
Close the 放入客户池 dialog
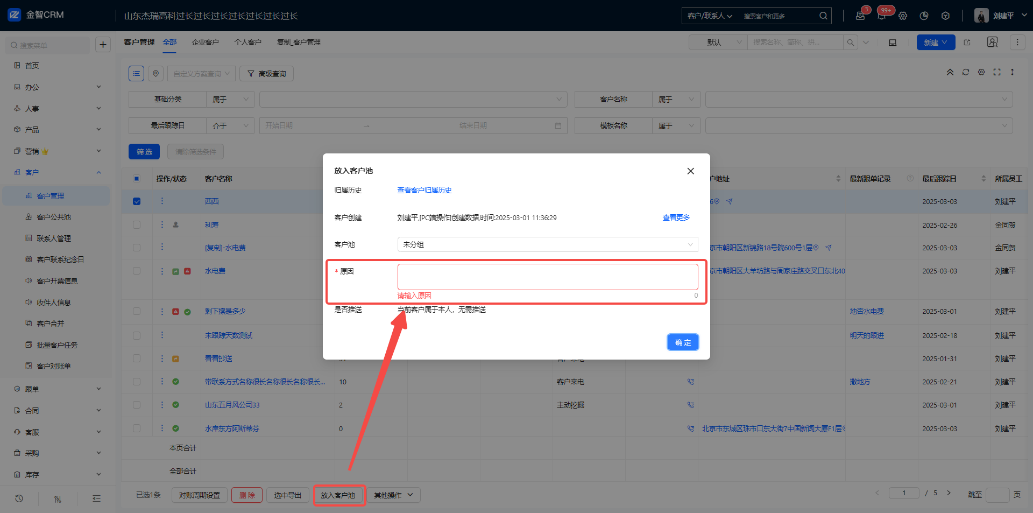click(690, 171)
